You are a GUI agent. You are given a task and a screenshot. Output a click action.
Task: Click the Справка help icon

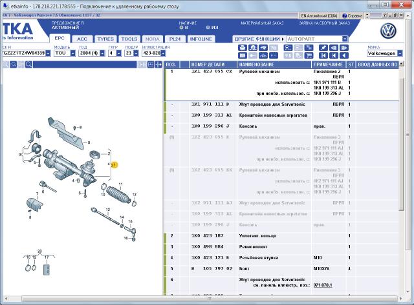tap(352, 15)
